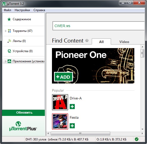Click the DHT: 303 узлов status entry
The image size is (147, 144).
[x=41, y=139]
